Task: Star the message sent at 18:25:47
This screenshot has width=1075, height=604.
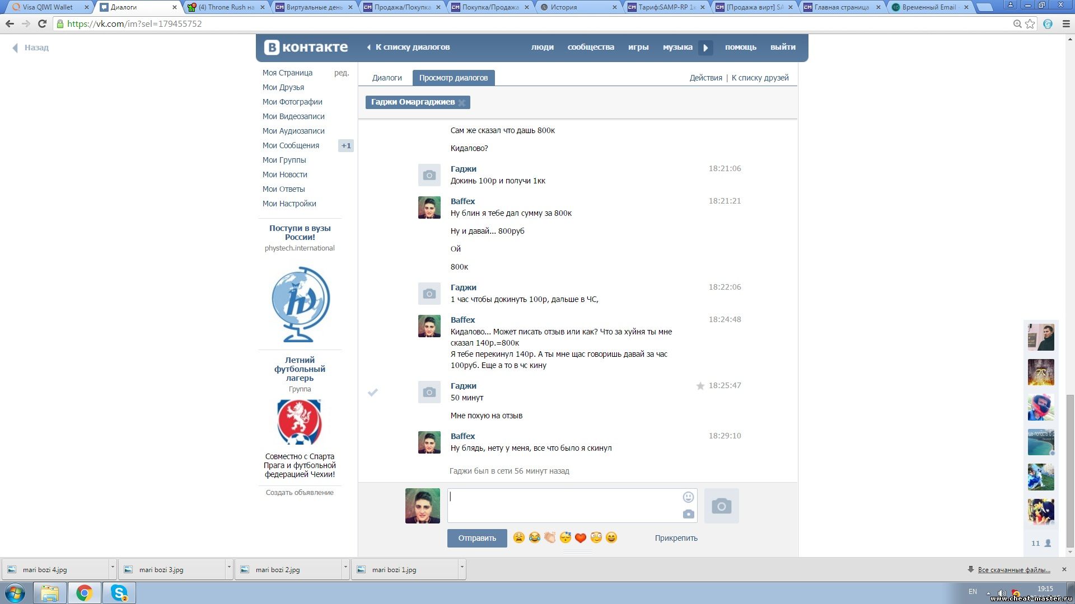Action: 700,386
